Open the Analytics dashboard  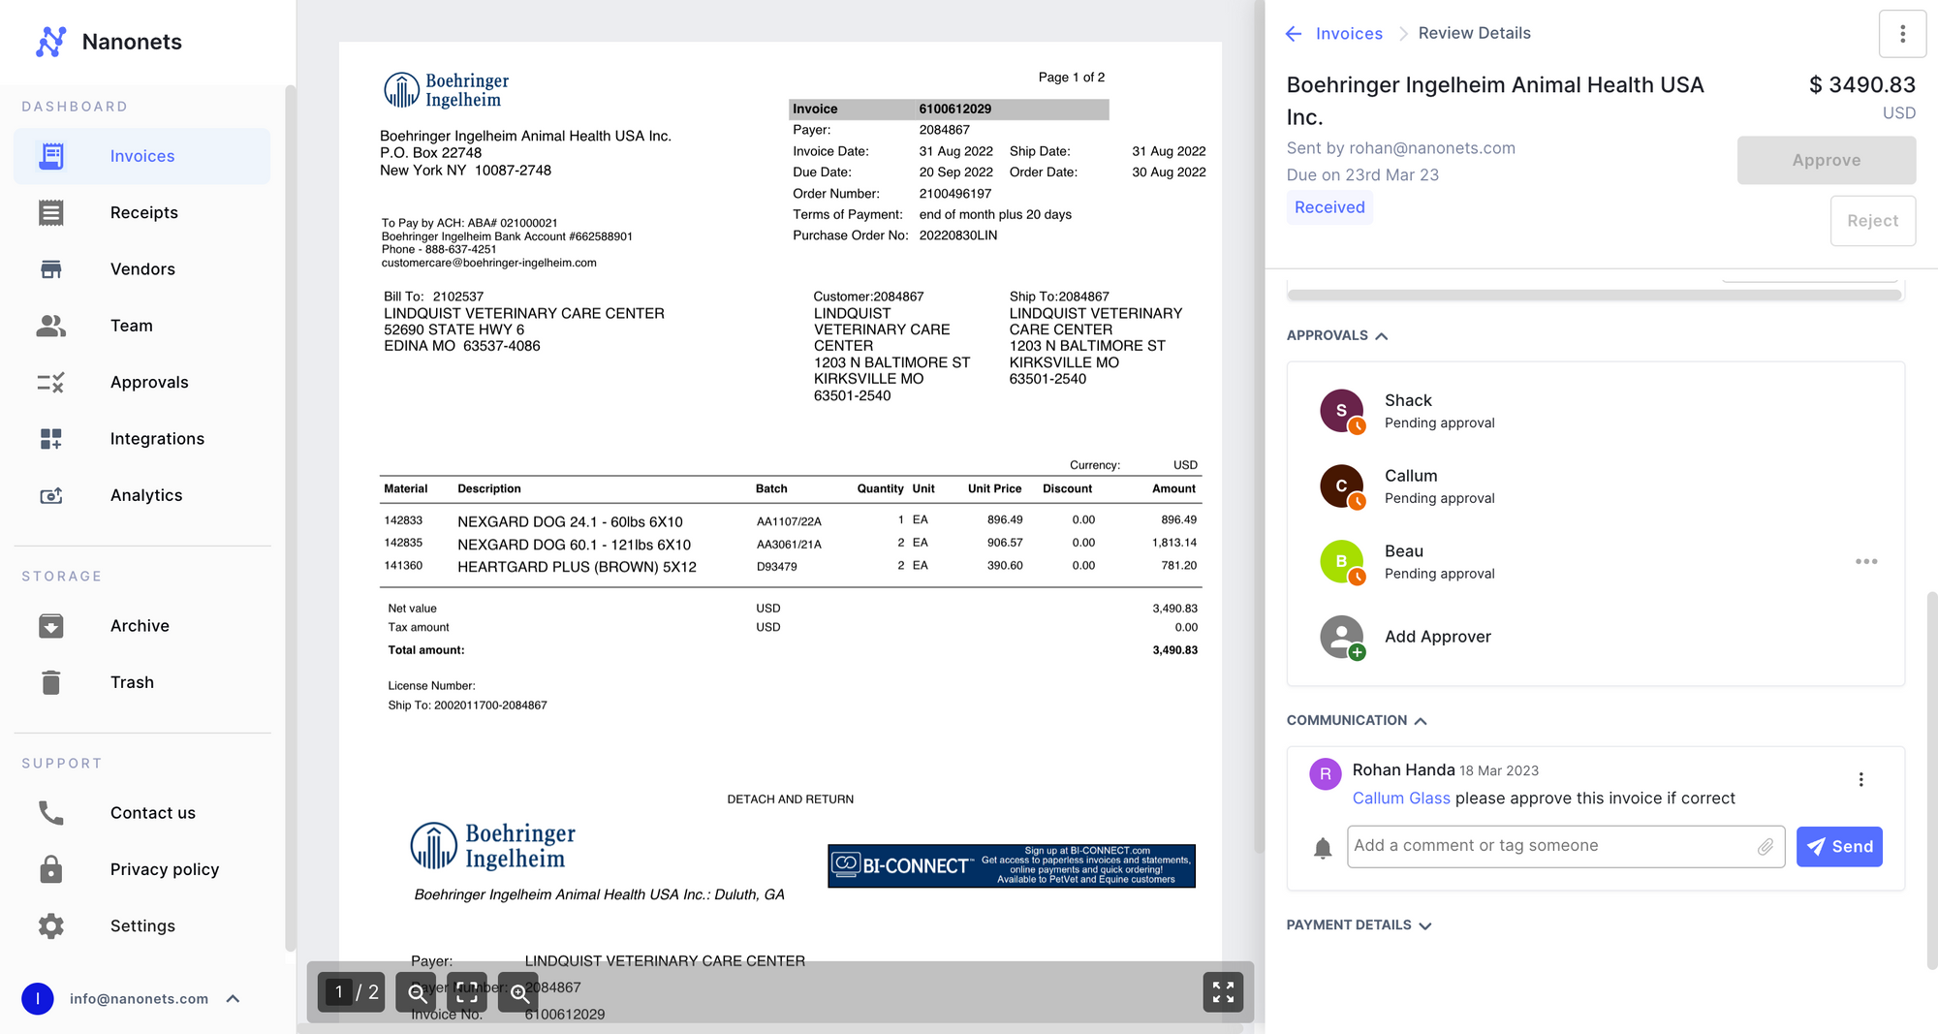coord(145,494)
